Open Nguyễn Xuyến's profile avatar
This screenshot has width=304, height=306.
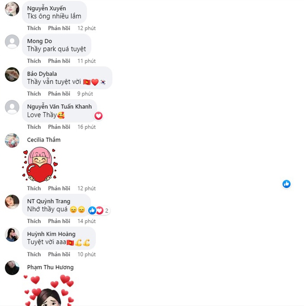[12, 9]
